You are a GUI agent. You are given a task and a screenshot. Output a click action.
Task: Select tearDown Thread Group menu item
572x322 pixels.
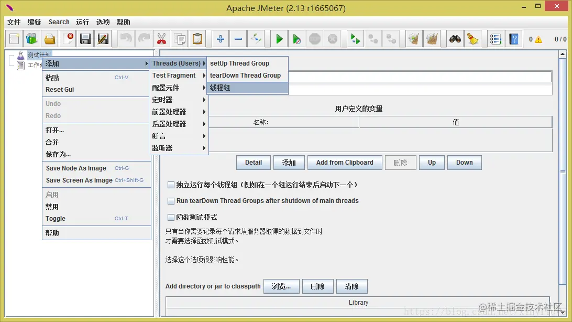[248, 76]
